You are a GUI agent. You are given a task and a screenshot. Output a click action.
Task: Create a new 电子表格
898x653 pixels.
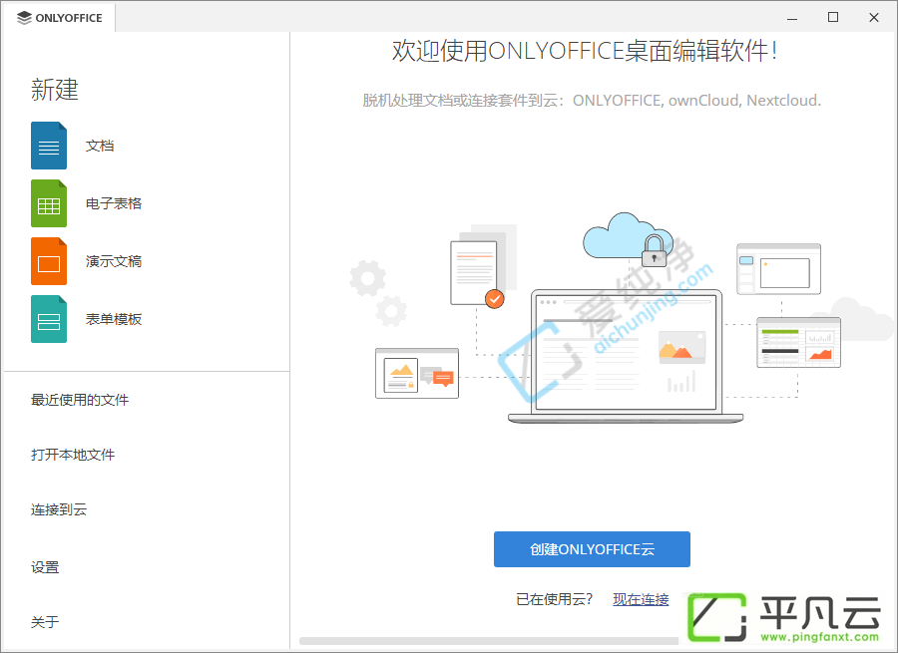tap(114, 203)
